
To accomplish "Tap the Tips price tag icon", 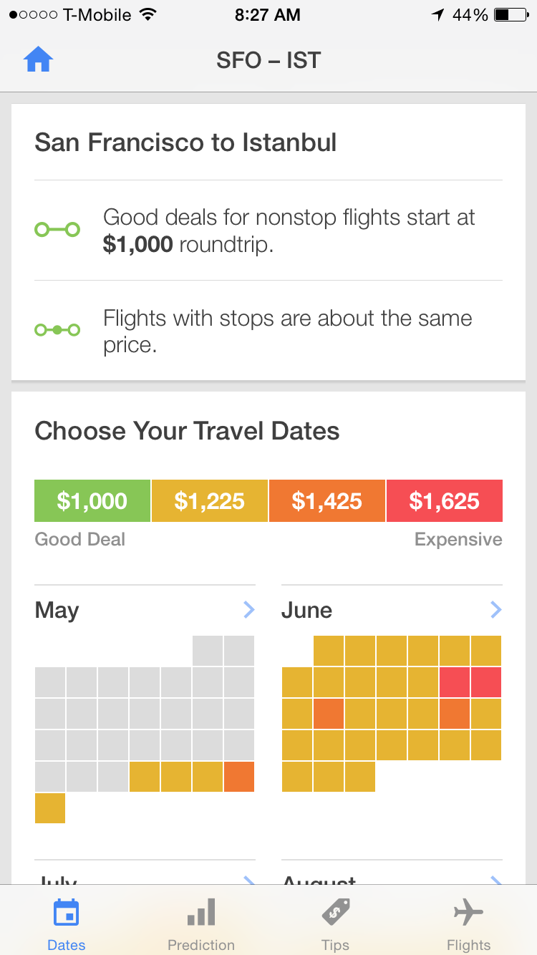I will pos(335,912).
